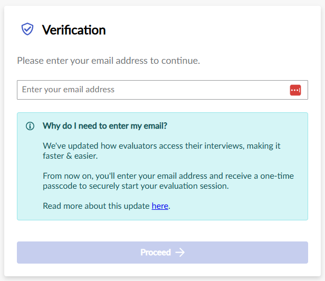Click the 'Please enter your email address' instruction
The image size is (325, 281).
tap(108, 61)
